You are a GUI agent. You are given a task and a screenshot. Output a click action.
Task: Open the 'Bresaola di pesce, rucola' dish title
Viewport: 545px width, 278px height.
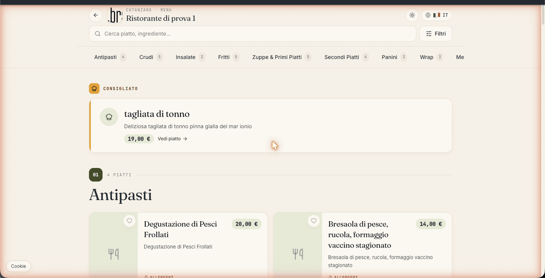360,235
